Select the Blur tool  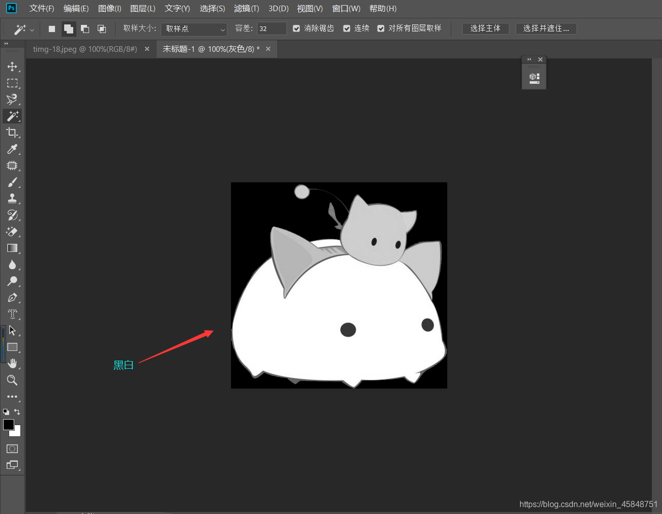pyautogui.click(x=12, y=265)
